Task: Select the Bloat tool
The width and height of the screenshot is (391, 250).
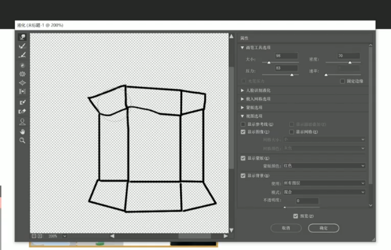Action: coord(23,82)
